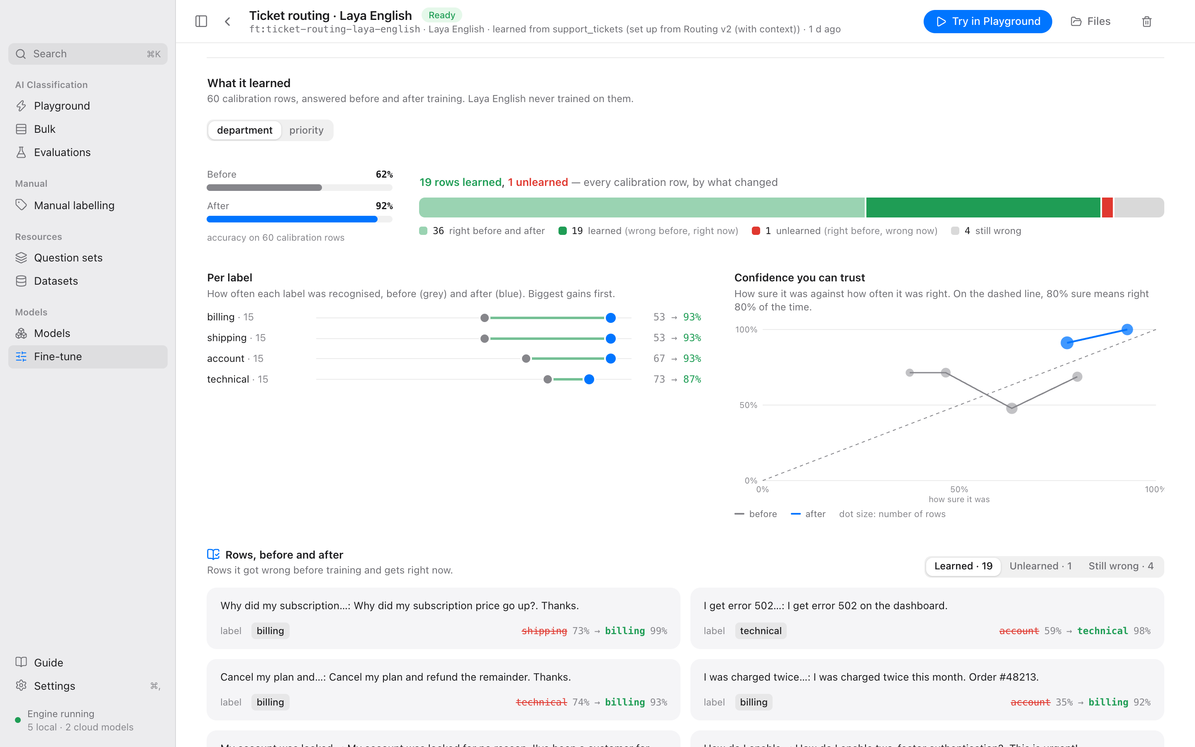This screenshot has width=1195, height=747.
Task: Switch to the department segment
Action: 244,130
